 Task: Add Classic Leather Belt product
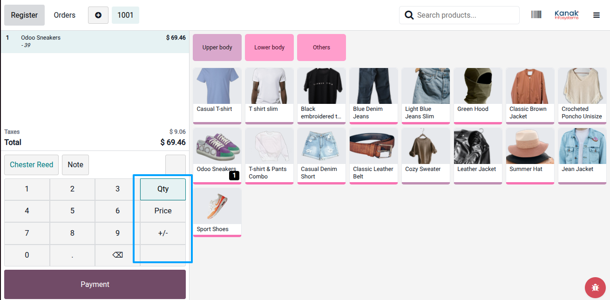(374, 156)
